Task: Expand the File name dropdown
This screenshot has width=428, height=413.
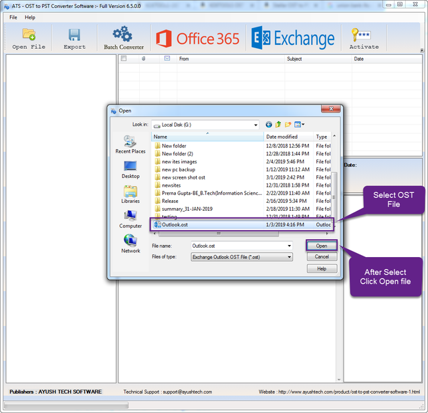Action: coord(289,246)
